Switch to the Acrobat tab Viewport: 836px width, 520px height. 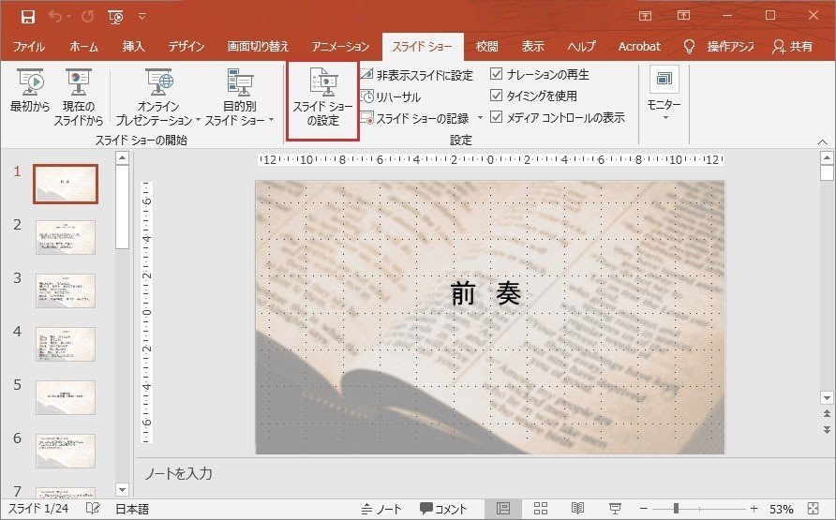[639, 47]
